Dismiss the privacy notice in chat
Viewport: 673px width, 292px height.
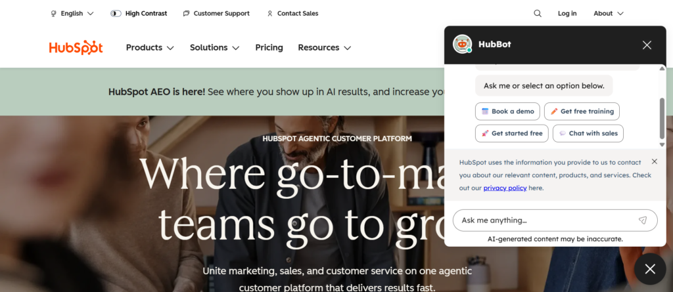[654, 161]
